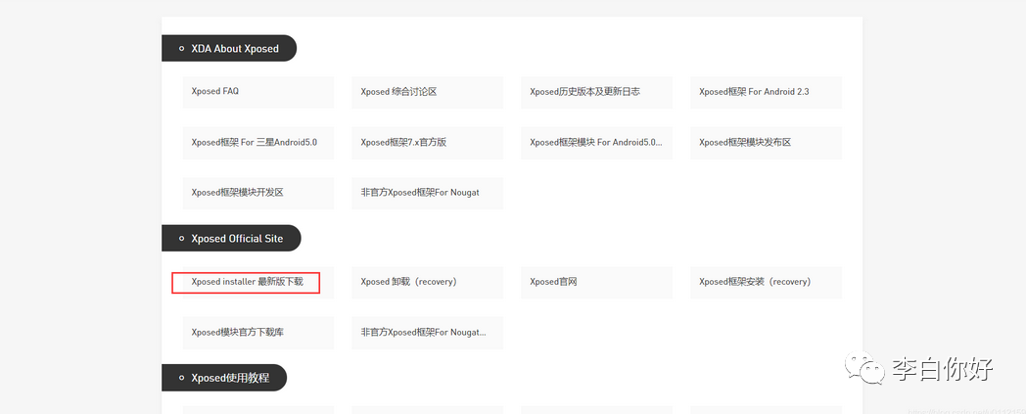Open Xposed官网 link
Image resolution: width=1026 pixels, height=414 pixels.
pyautogui.click(x=597, y=283)
